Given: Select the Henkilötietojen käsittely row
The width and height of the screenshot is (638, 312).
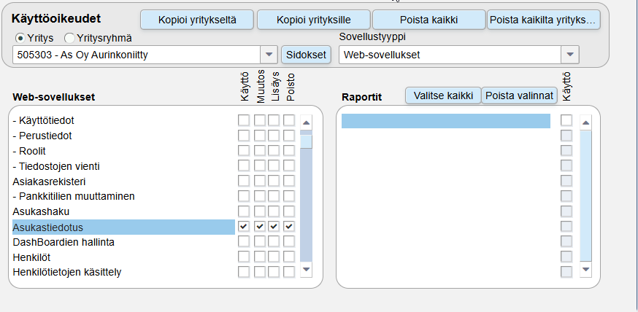Looking at the screenshot, I should point(123,272).
